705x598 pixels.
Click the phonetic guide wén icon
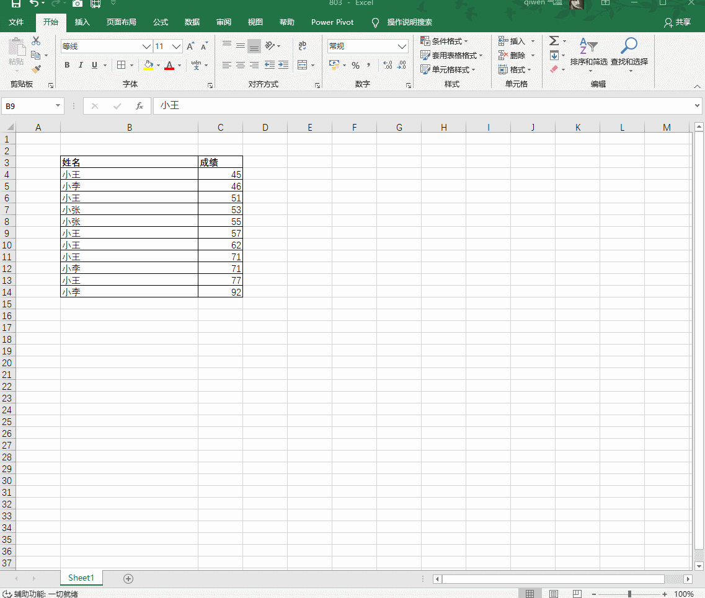click(x=196, y=65)
